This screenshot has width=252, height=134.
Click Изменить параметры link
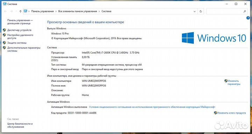(234, 82)
